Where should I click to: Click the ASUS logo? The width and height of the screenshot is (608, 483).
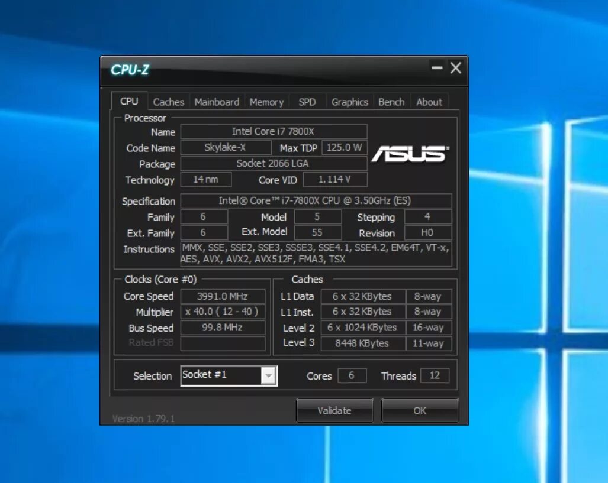410,153
